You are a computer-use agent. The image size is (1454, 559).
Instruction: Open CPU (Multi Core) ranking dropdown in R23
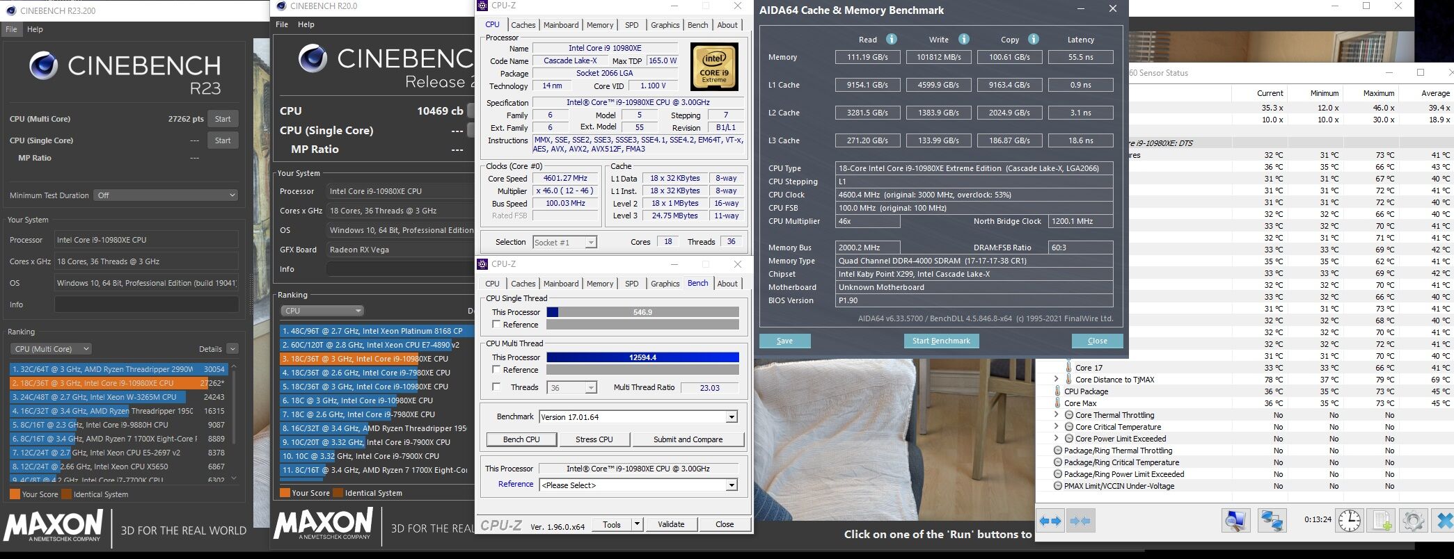pyautogui.click(x=51, y=349)
